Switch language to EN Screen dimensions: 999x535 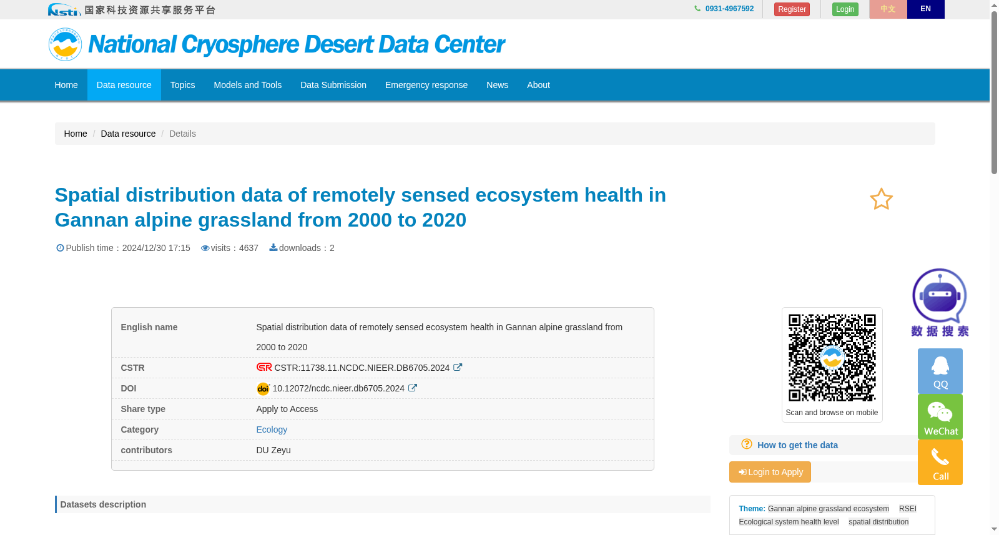(x=925, y=9)
